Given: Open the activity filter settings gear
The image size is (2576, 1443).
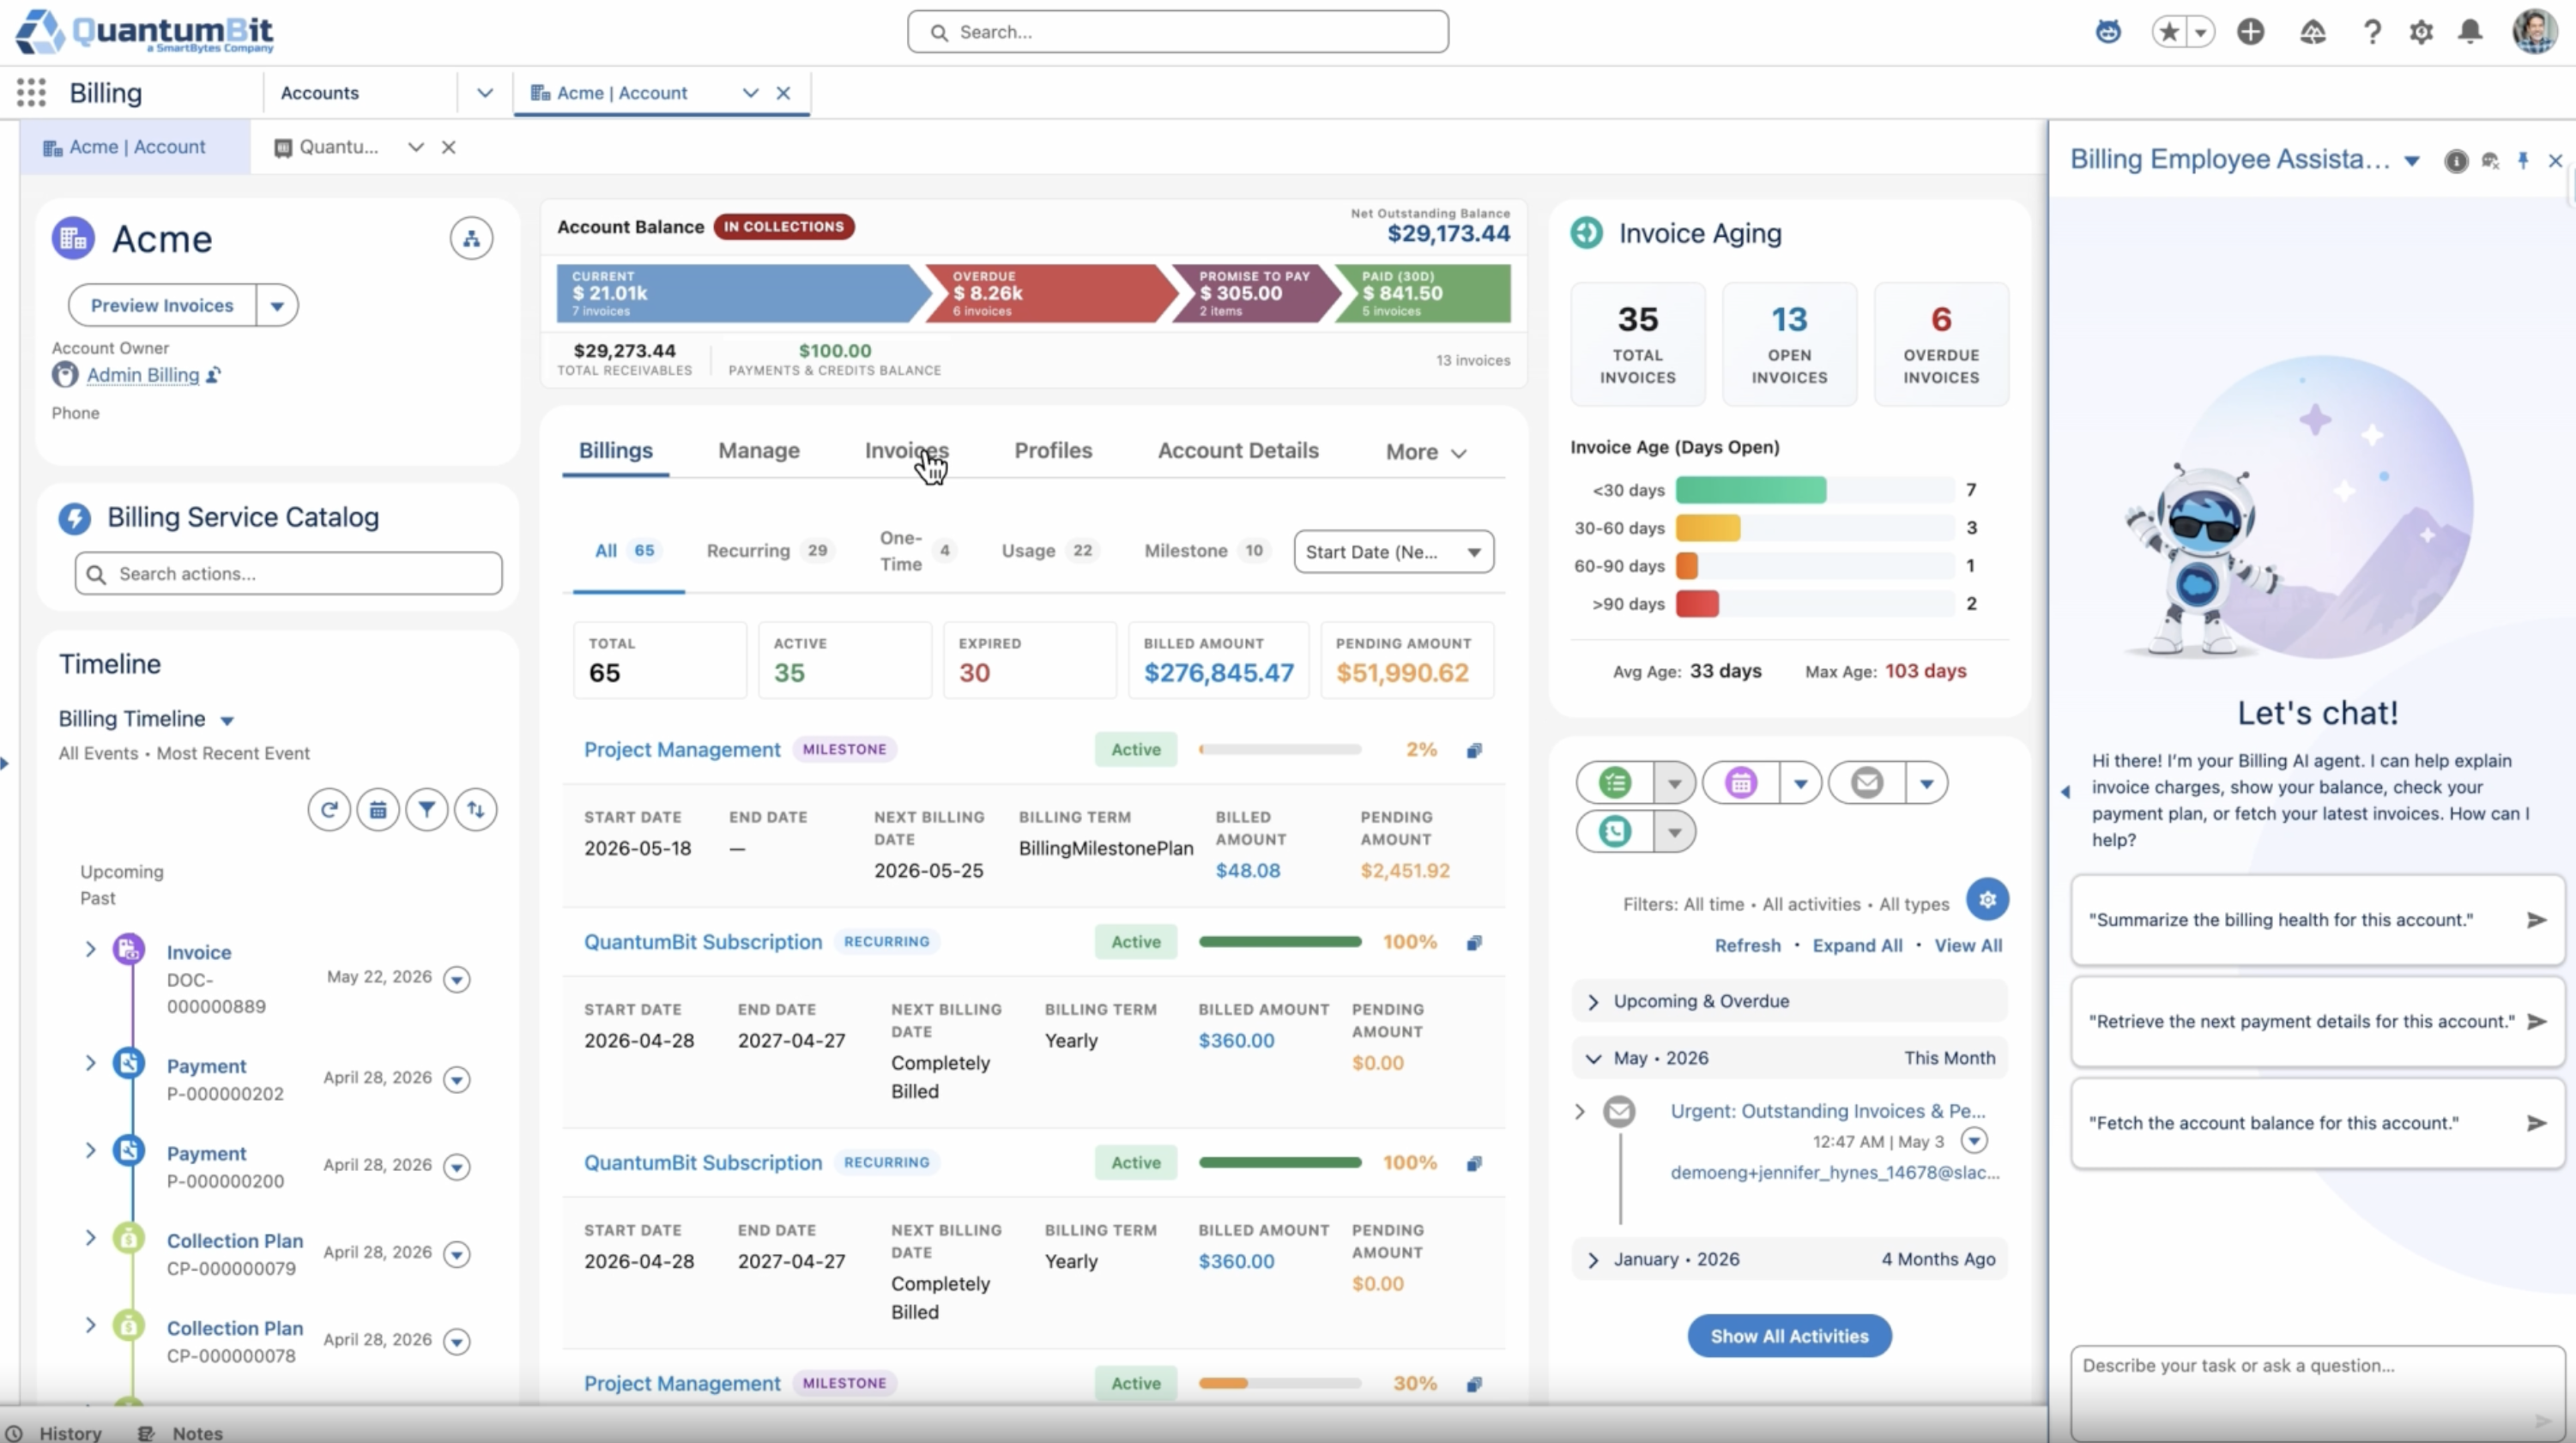Looking at the screenshot, I should click(x=1987, y=900).
